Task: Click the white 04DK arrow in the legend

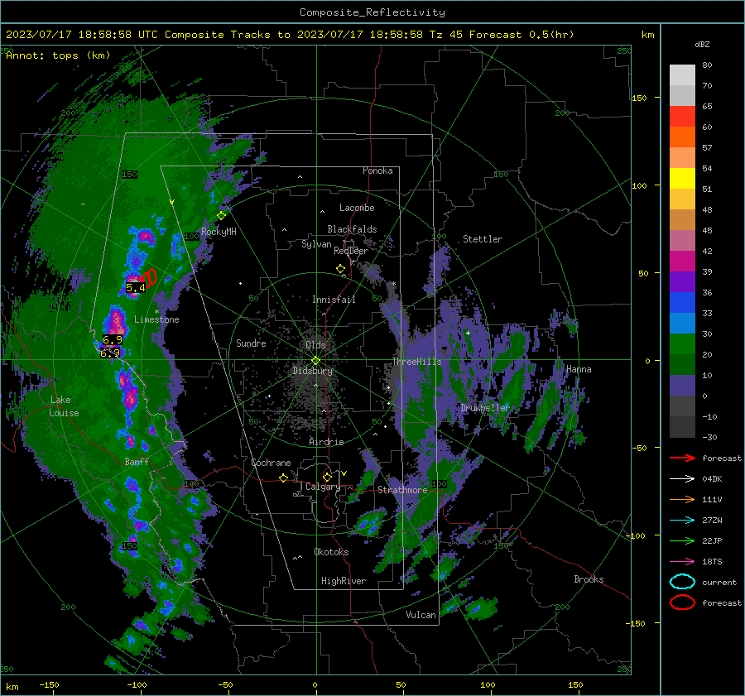Action: (682, 479)
